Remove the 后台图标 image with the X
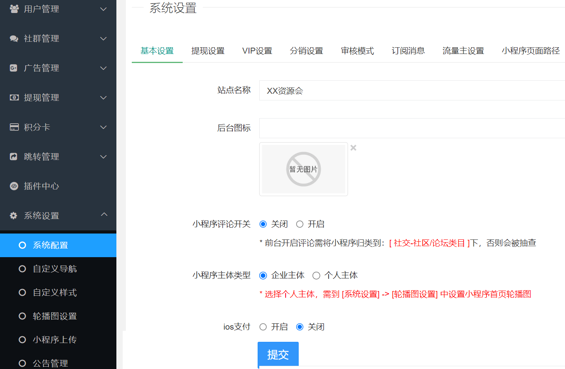The width and height of the screenshot is (565, 369). click(353, 147)
